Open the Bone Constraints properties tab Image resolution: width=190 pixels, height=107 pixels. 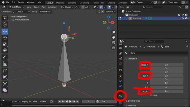121,103
